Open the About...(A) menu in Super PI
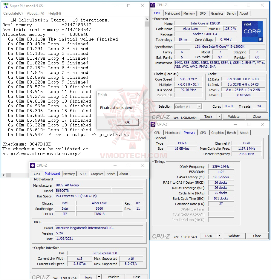 pos(36,13)
